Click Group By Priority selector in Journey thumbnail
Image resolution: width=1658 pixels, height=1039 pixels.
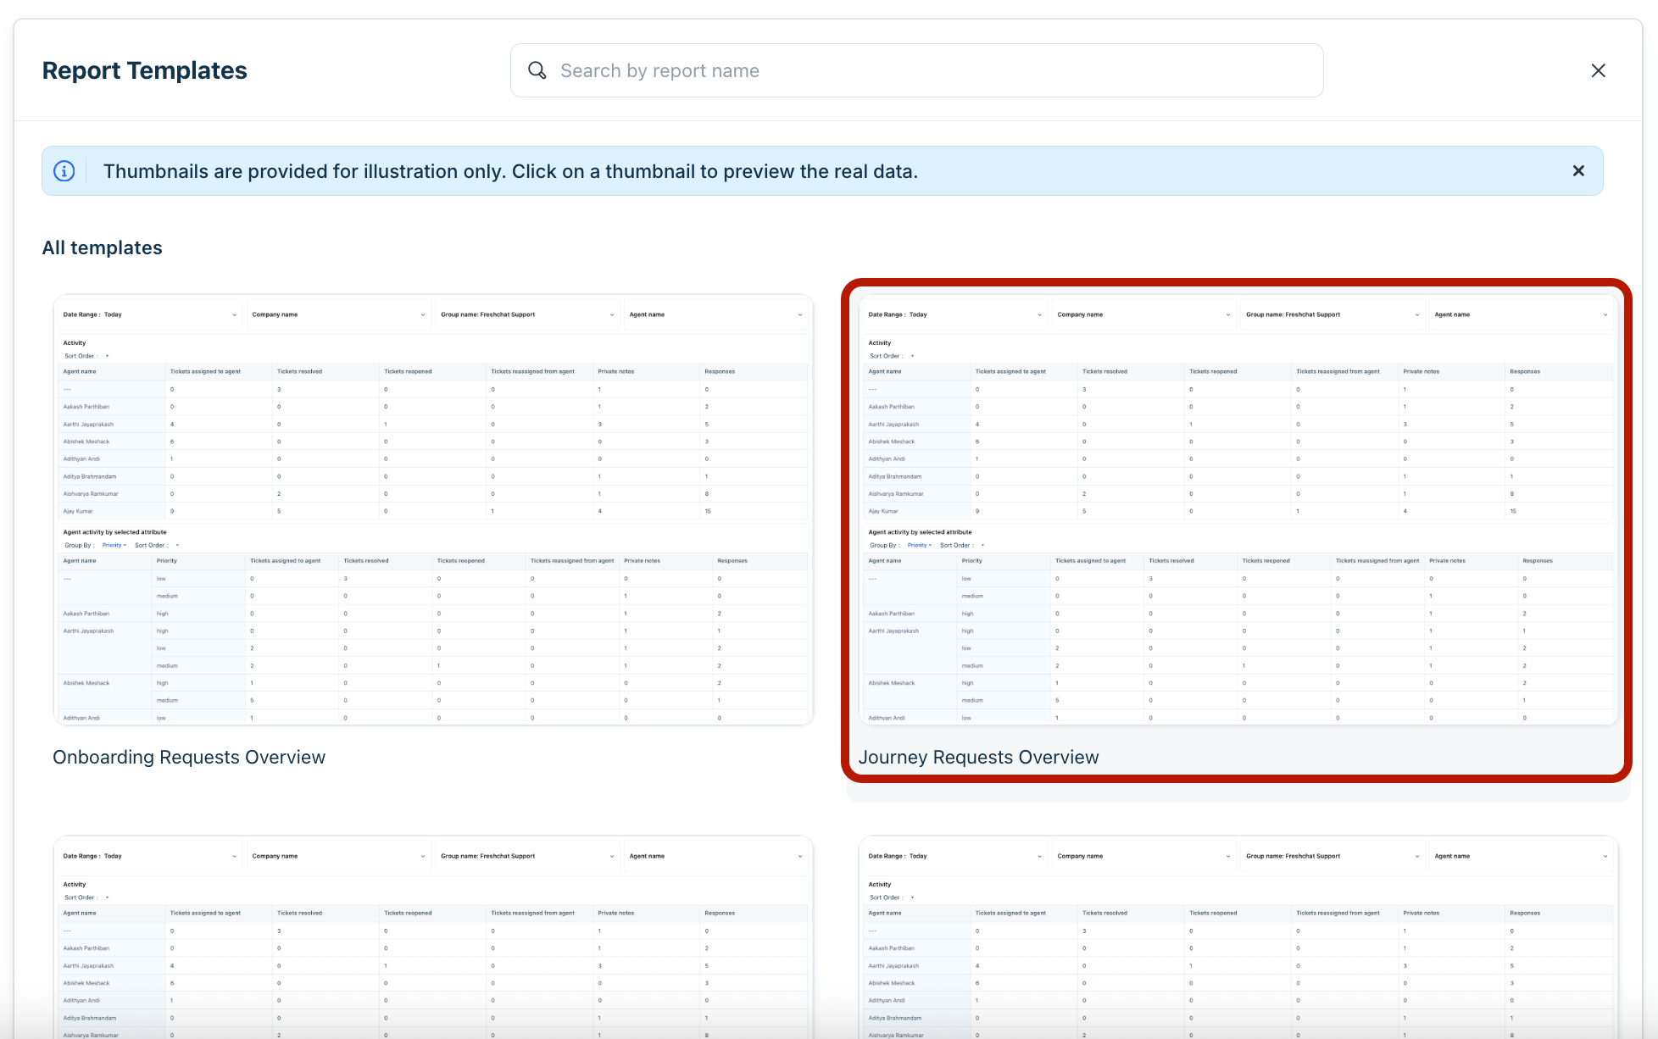pyautogui.click(x=919, y=545)
